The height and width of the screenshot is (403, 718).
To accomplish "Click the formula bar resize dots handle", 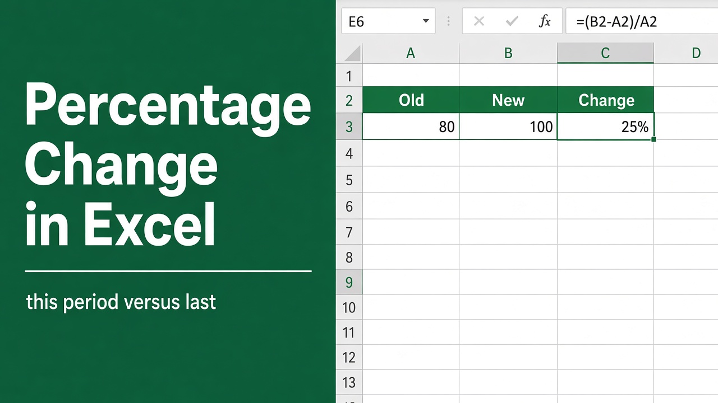I will click(448, 21).
